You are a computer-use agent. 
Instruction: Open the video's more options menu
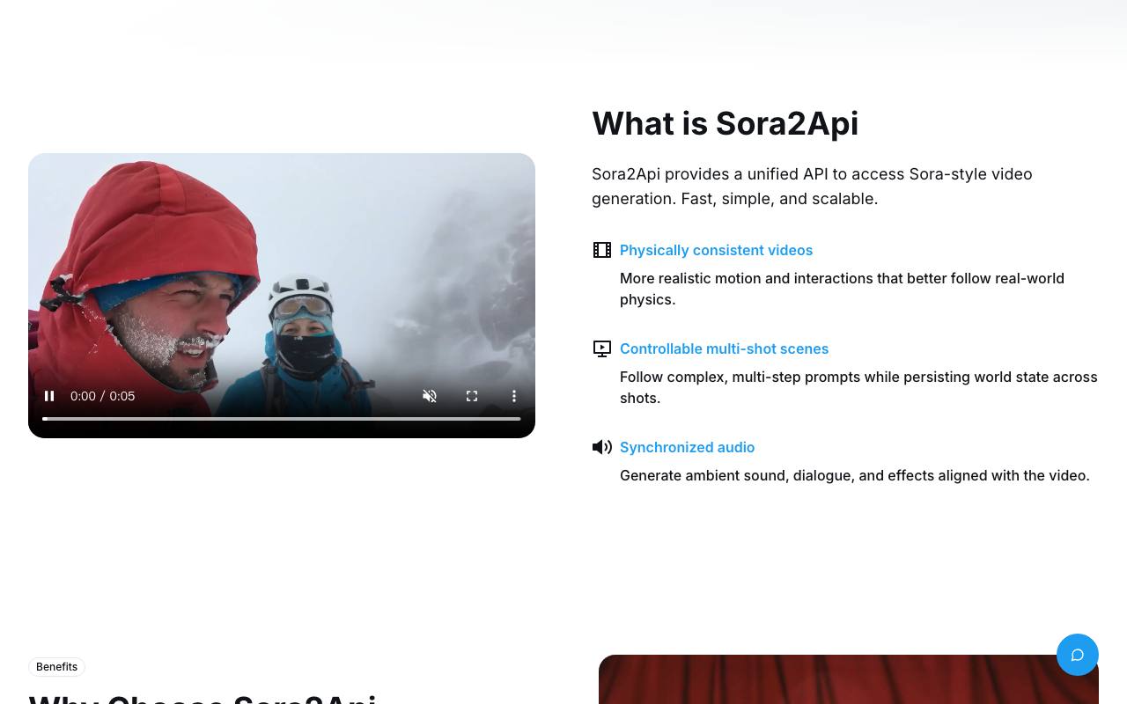click(x=514, y=396)
